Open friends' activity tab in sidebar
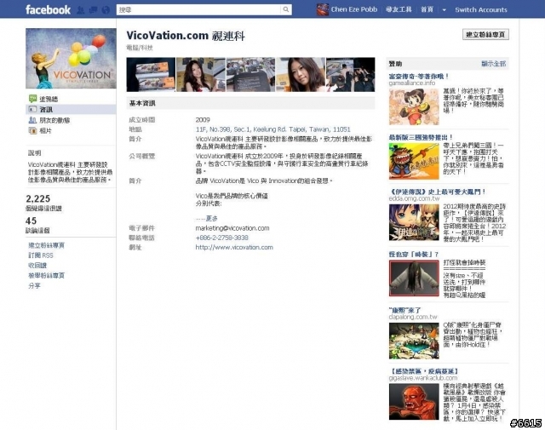Screen dimensions: 545x430 tap(54, 120)
